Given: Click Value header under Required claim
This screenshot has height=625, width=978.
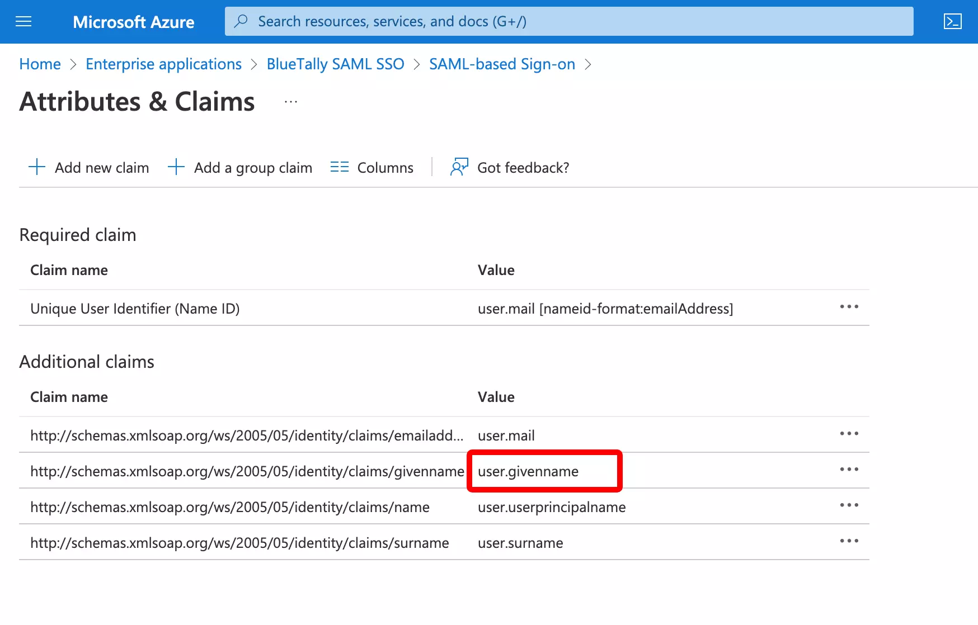Looking at the screenshot, I should [x=496, y=270].
